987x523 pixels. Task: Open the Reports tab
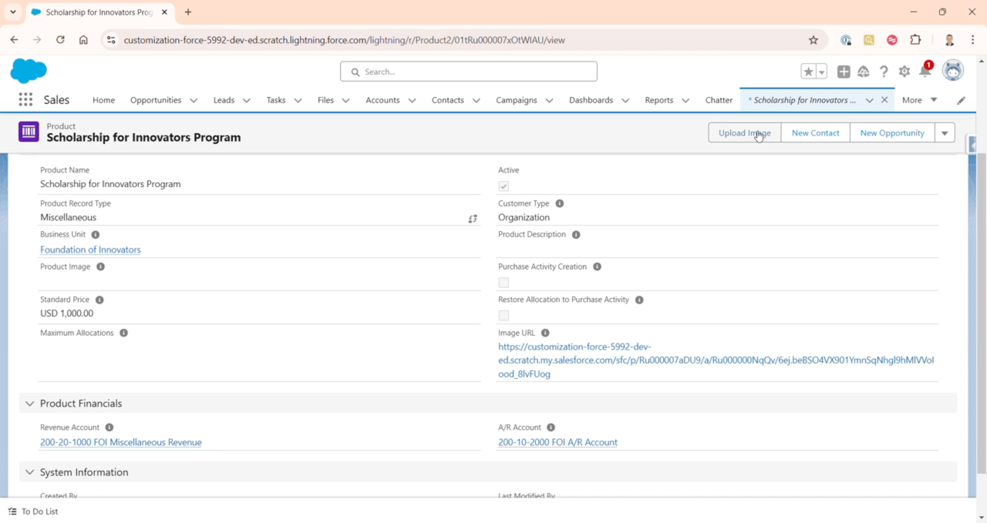tap(659, 100)
